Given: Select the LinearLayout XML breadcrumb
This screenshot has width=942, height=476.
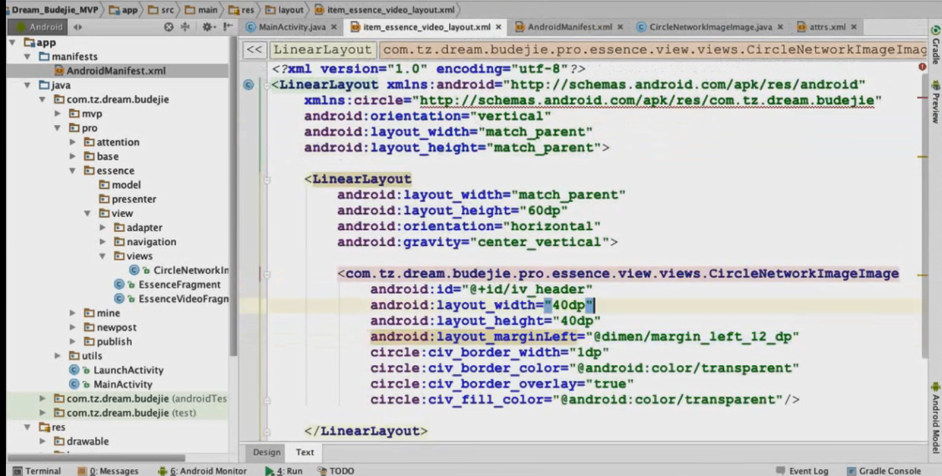Looking at the screenshot, I should click(x=323, y=49).
